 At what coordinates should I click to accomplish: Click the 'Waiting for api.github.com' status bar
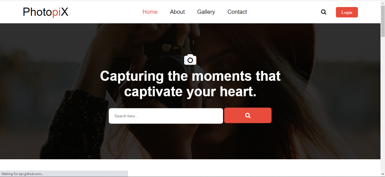64,174
